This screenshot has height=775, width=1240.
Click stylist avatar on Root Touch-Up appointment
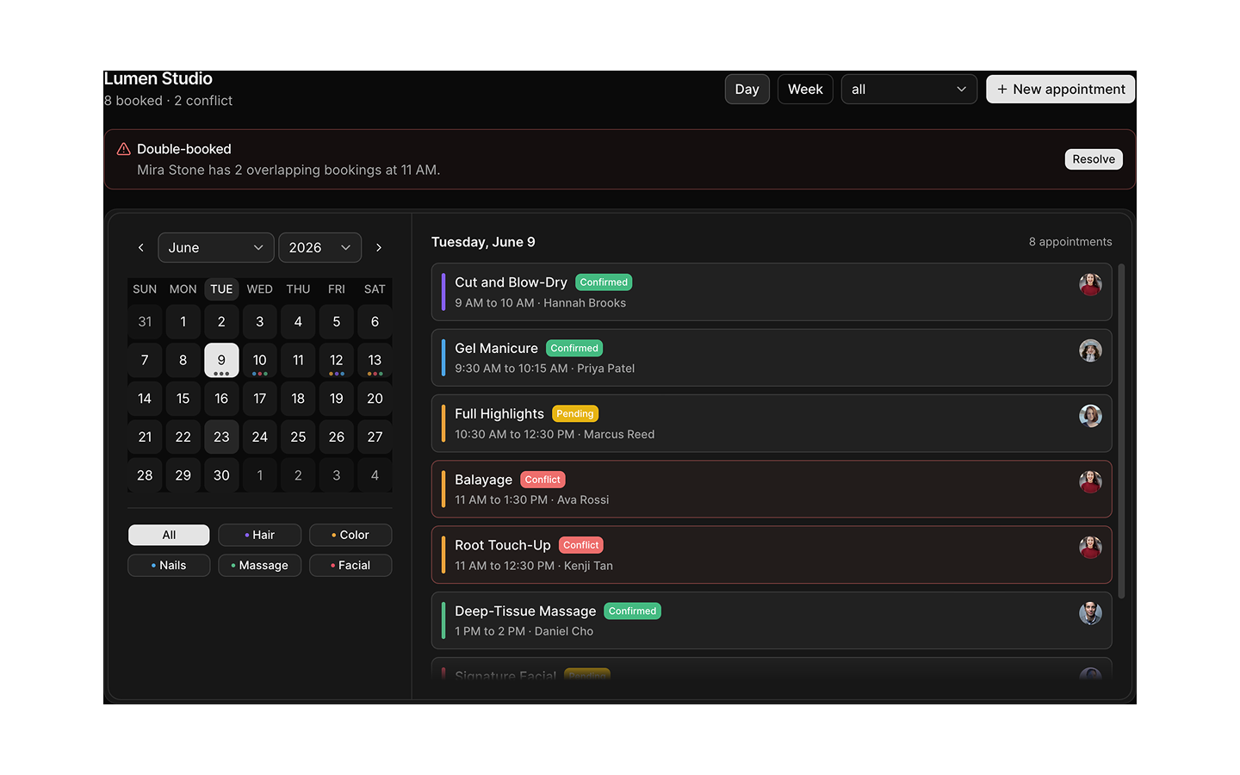[x=1090, y=547]
